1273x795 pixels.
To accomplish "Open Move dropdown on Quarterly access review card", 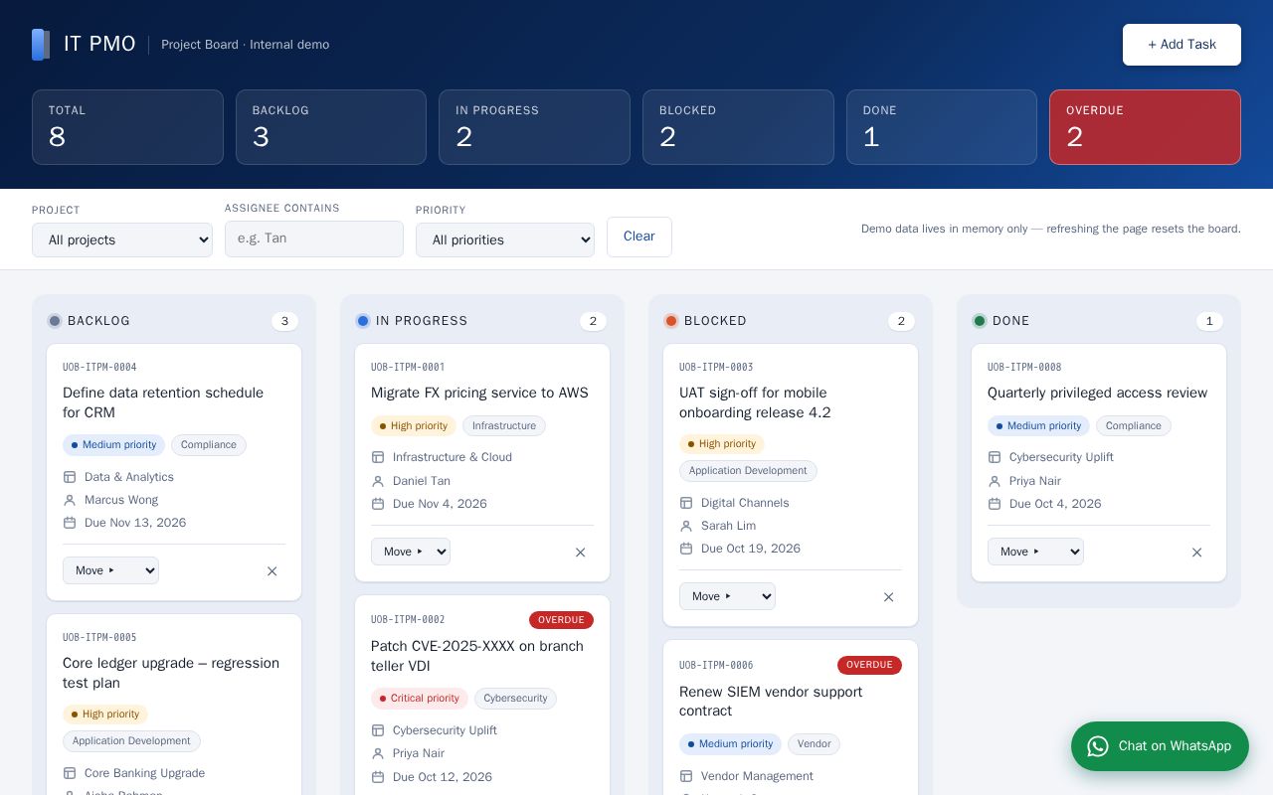I will point(1035,552).
